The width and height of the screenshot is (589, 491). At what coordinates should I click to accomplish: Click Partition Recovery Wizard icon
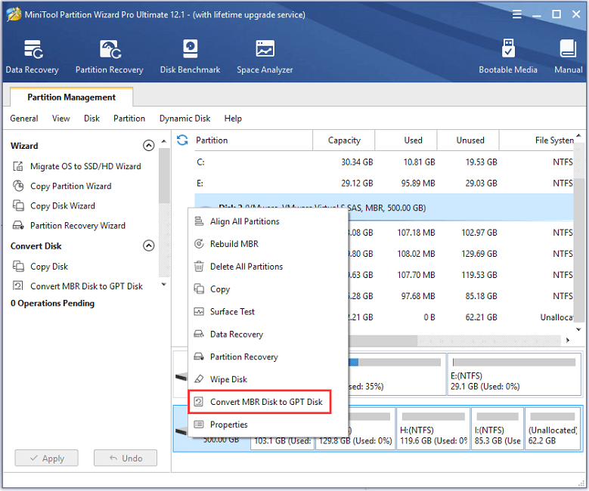pos(18,225)
